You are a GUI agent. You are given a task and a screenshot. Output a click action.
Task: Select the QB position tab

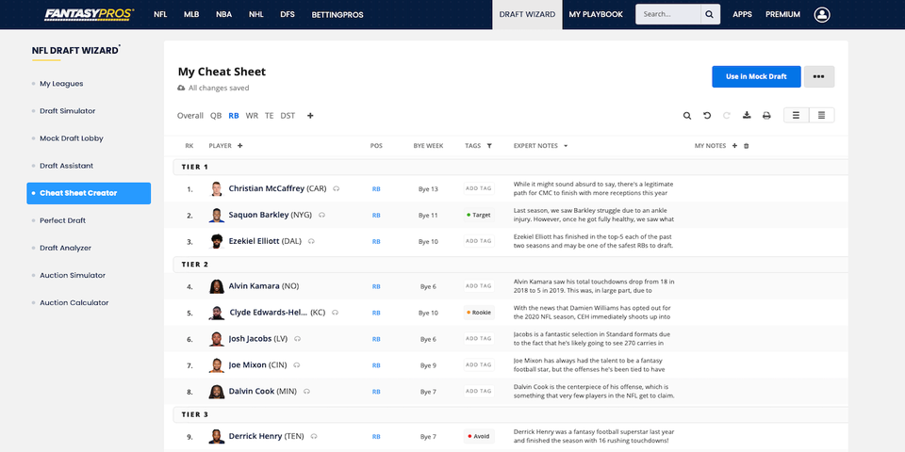coord(216,116)
